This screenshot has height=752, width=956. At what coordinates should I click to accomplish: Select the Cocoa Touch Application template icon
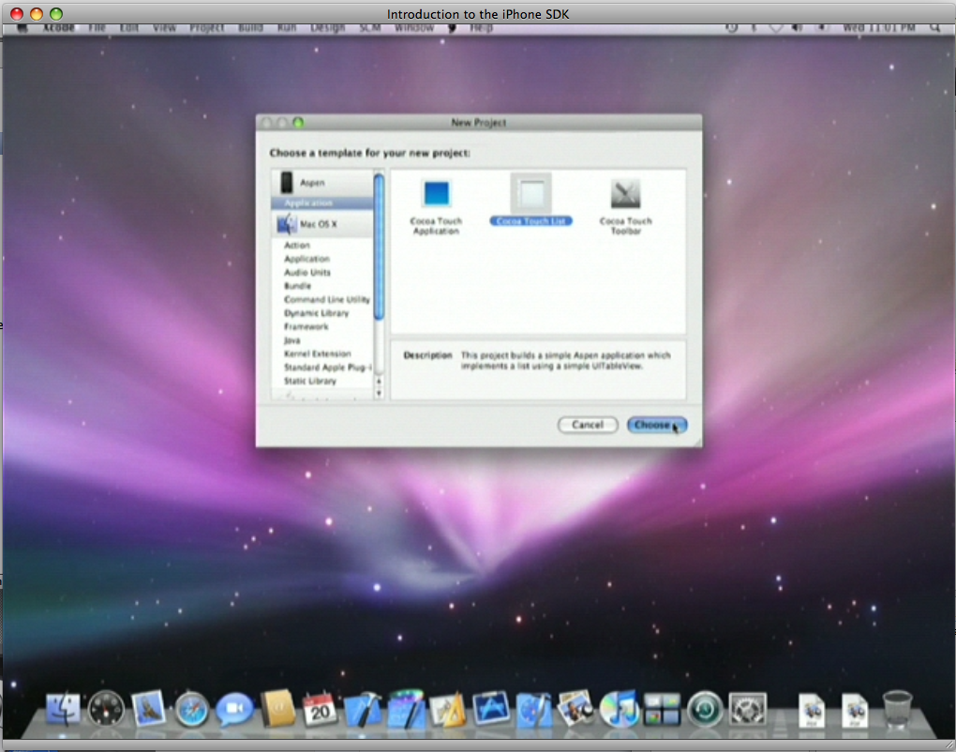click(436, 194)
